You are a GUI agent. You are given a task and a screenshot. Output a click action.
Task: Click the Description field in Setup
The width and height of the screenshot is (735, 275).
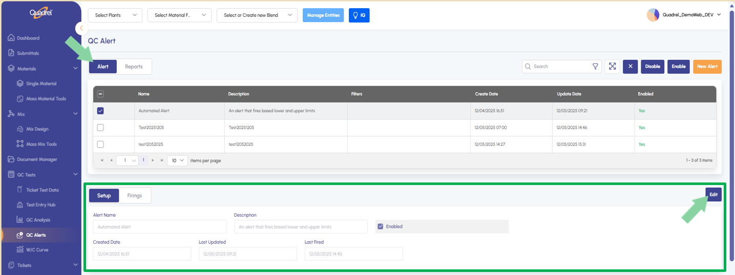(x=301, y=226)
